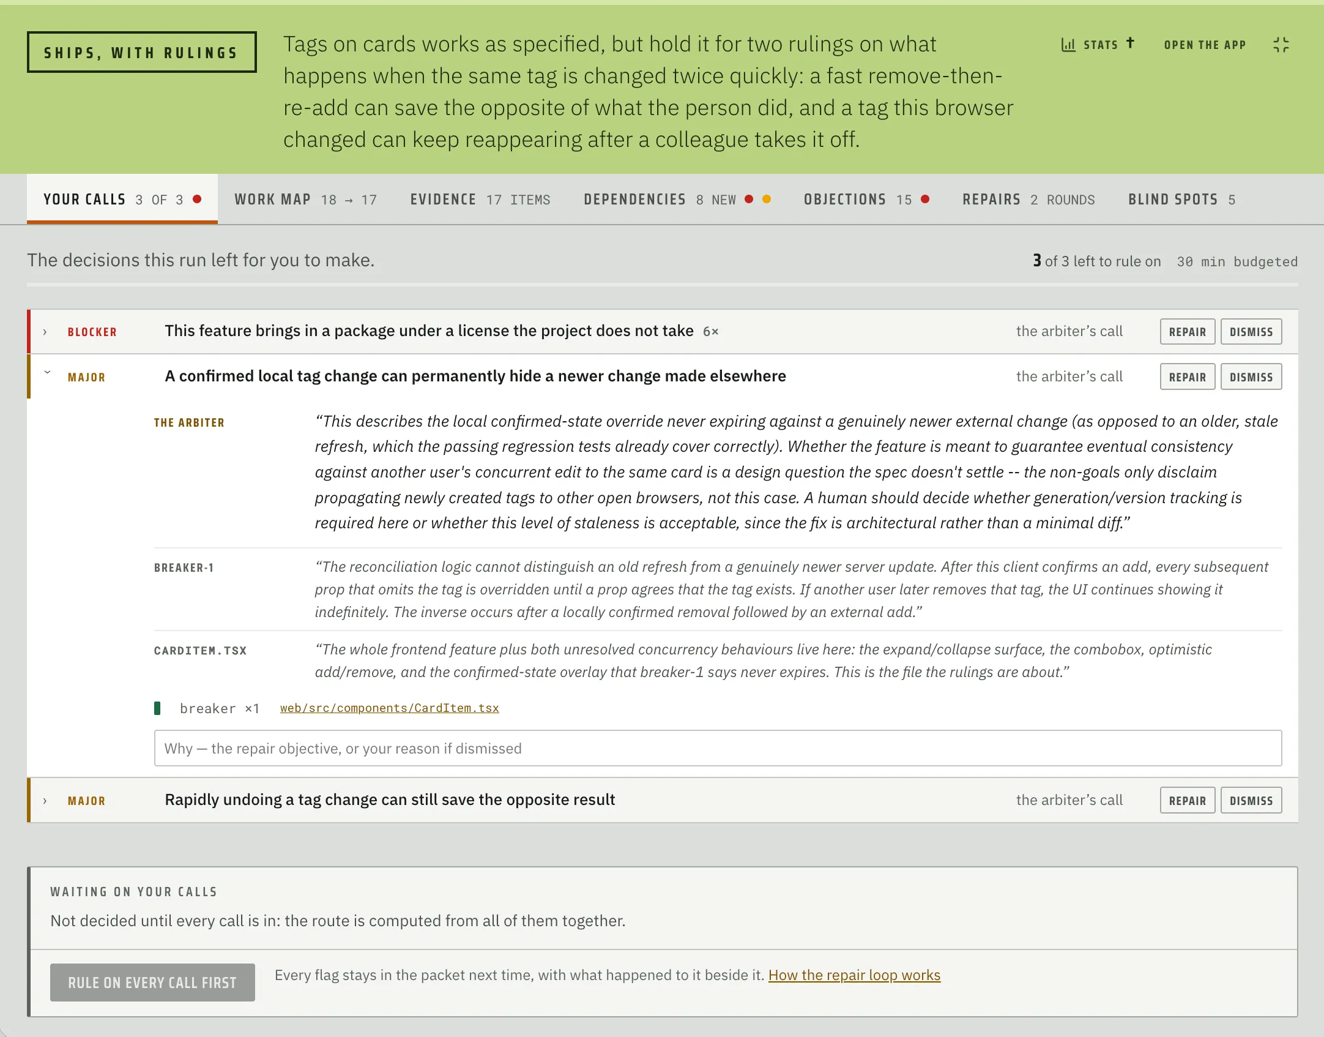This screenshot has height=1037, width=1324.
Task: Dismiss the confirmed local tag change call
Action: click(x=1251, y=377)
